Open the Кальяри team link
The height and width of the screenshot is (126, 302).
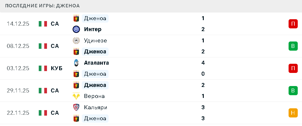point(95,107)
